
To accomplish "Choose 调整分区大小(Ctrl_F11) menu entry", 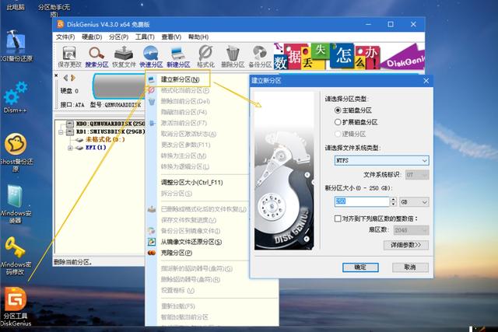I will [192, 183].
